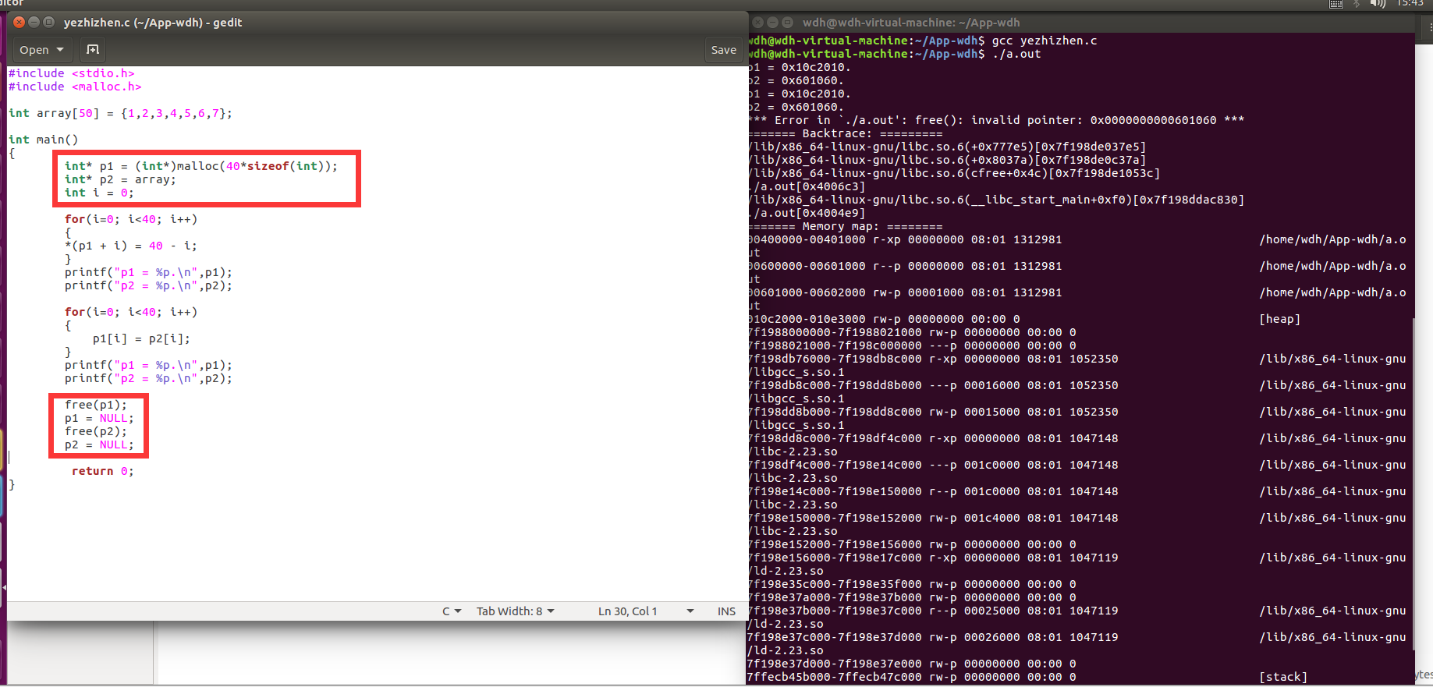This screenshot has height=687, width=1433.
Task: Click the '======= Memory map: ========' header
Action: click(x=846, y=226)
